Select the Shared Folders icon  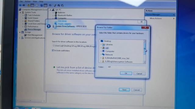[26, 21]
